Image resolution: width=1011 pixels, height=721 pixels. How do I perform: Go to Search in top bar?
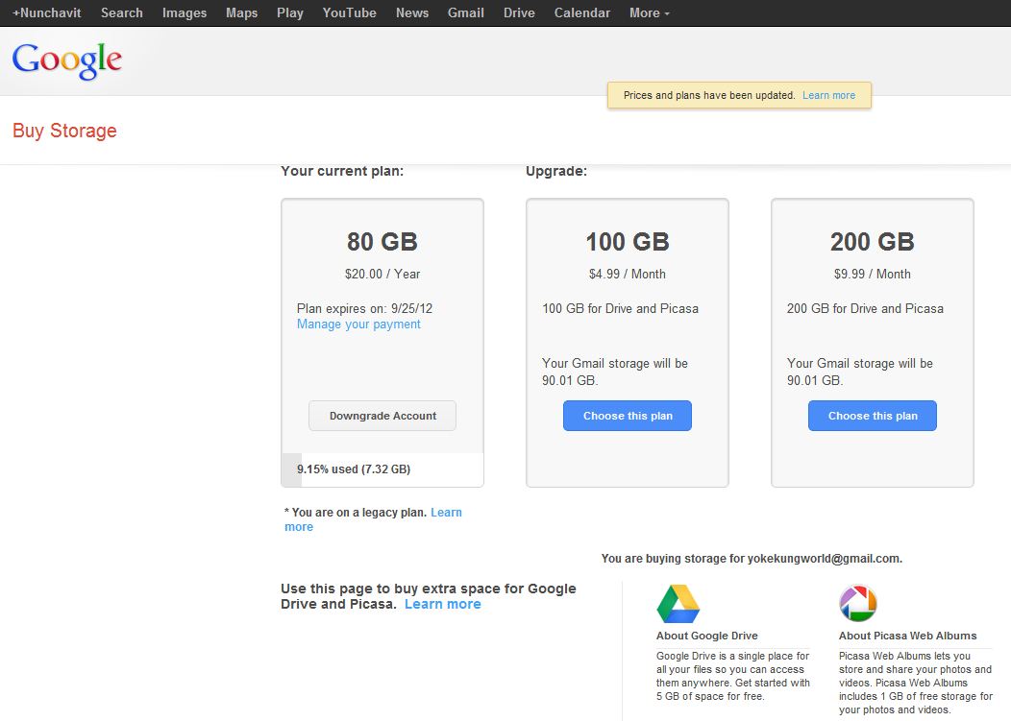click(x=121, y=12)
